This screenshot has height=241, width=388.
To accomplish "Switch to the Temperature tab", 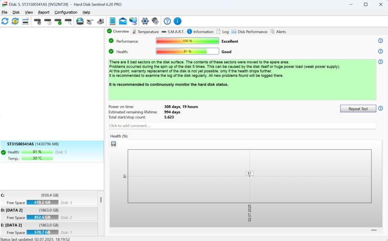I will tap(145, 32).
